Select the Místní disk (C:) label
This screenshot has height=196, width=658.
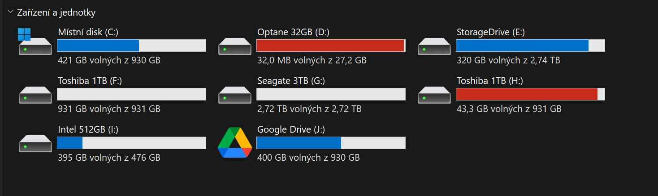[x=88, y=32]
